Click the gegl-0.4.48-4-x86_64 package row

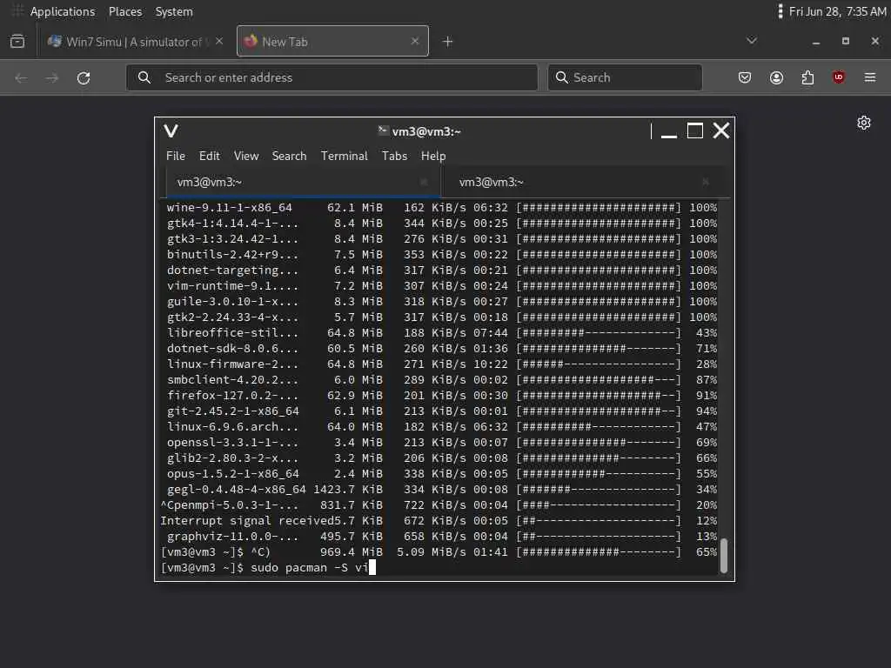(x=441, y=489)
